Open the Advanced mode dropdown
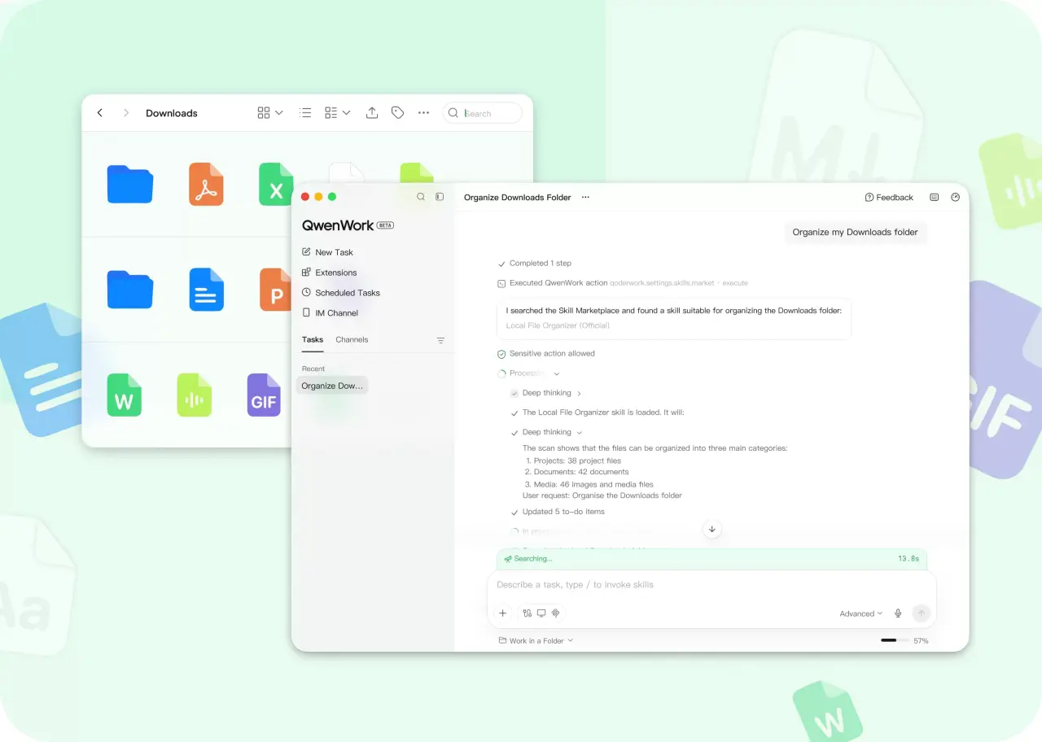Viewport: 1042px width, 742px height. tap(861, 614)
